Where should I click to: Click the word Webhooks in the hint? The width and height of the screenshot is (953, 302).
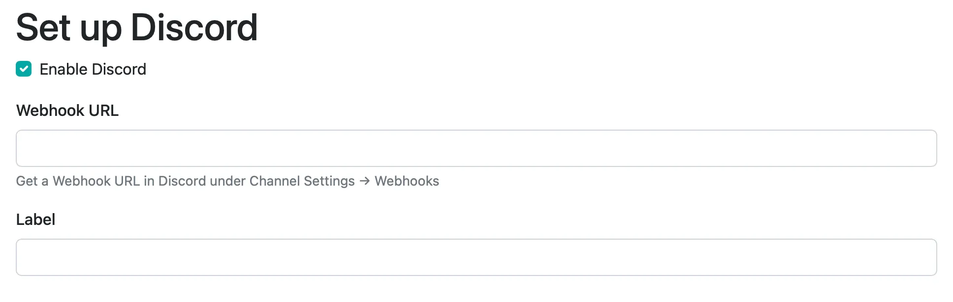click(x=407, y=181)
